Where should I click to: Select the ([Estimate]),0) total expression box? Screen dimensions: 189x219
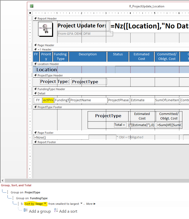tap(141, 125)
